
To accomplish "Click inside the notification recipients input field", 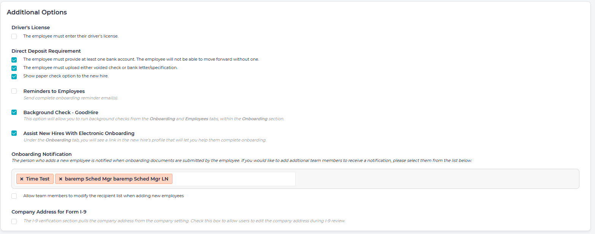I will (233, 179).
